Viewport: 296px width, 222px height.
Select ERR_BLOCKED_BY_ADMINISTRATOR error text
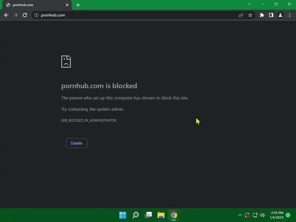[x=88, y=121]
